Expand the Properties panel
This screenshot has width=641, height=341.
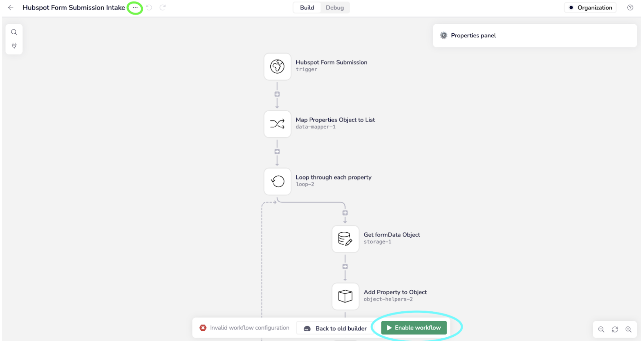[473, 35]
